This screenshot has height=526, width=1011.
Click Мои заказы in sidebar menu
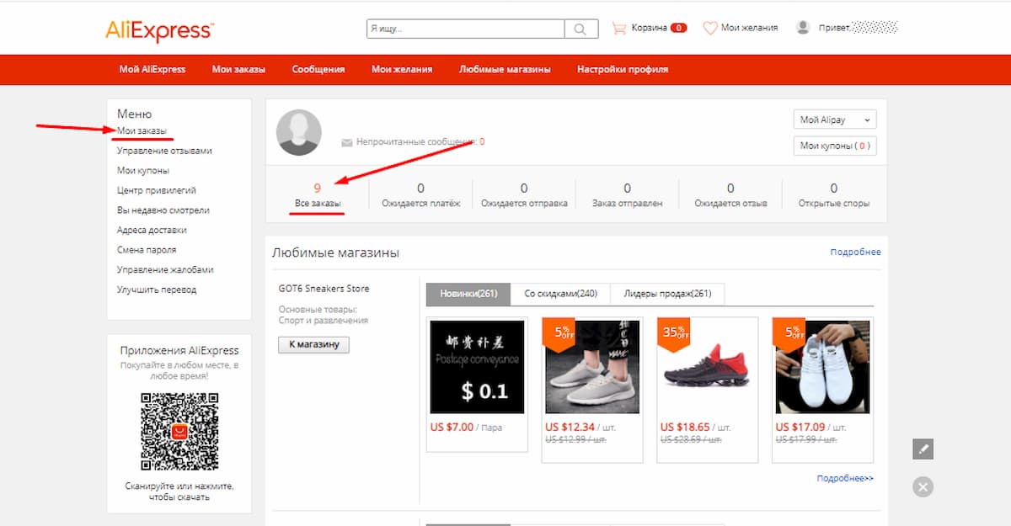[x=142, y=130]
